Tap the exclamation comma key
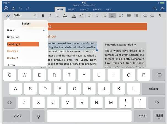This screenshot has width=167, height=124. point(125,103)
